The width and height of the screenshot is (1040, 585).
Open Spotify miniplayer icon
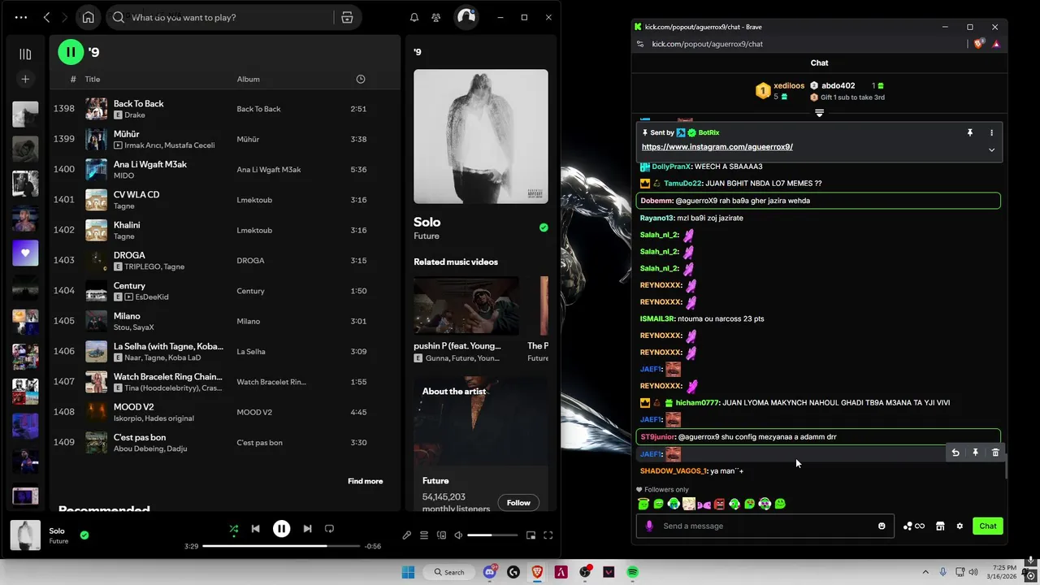click(x=531, y=535)
